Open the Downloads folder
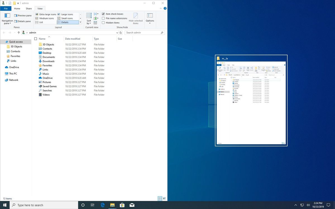 (x=48, y=61)
